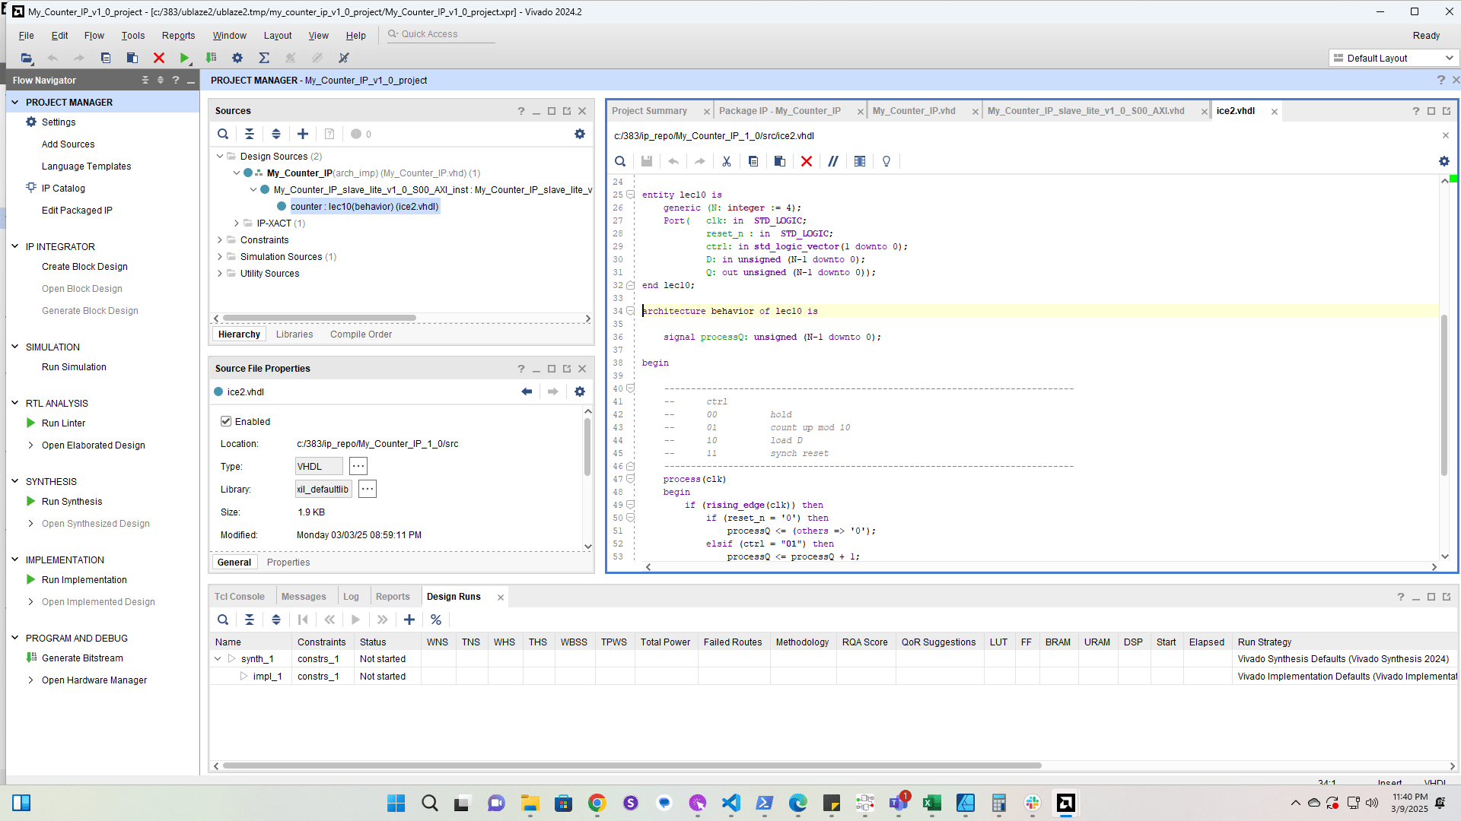
Task: Click the toggle line comments icon in editor
Action: point(833,161)
